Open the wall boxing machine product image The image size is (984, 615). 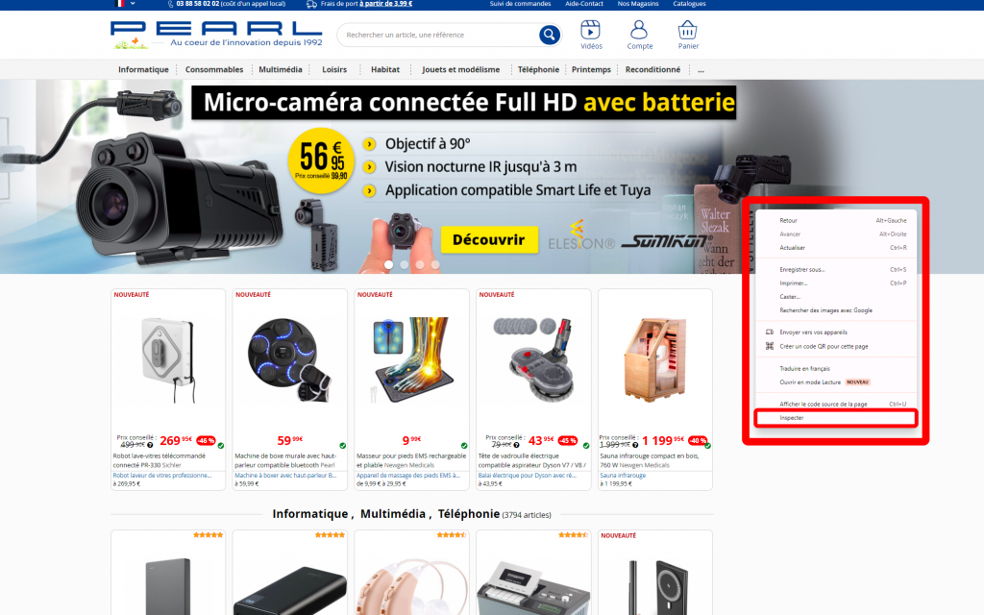pyautogui.click(x=289, y=360)
